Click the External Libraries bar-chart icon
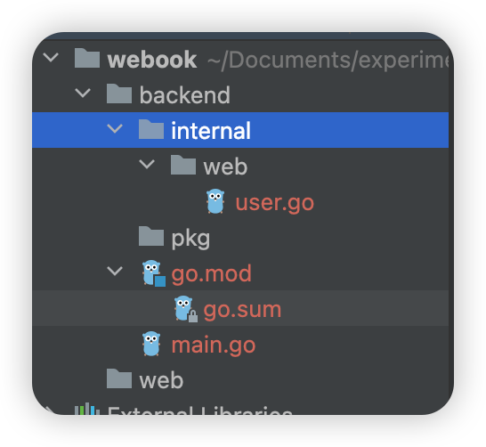 tap(87, 409)
